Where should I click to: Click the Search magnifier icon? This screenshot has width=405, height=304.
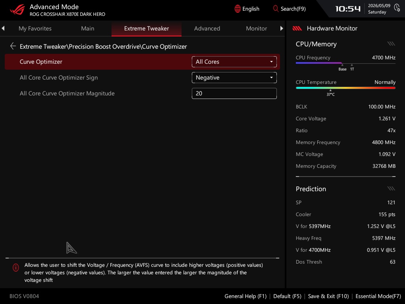(276, 9)
